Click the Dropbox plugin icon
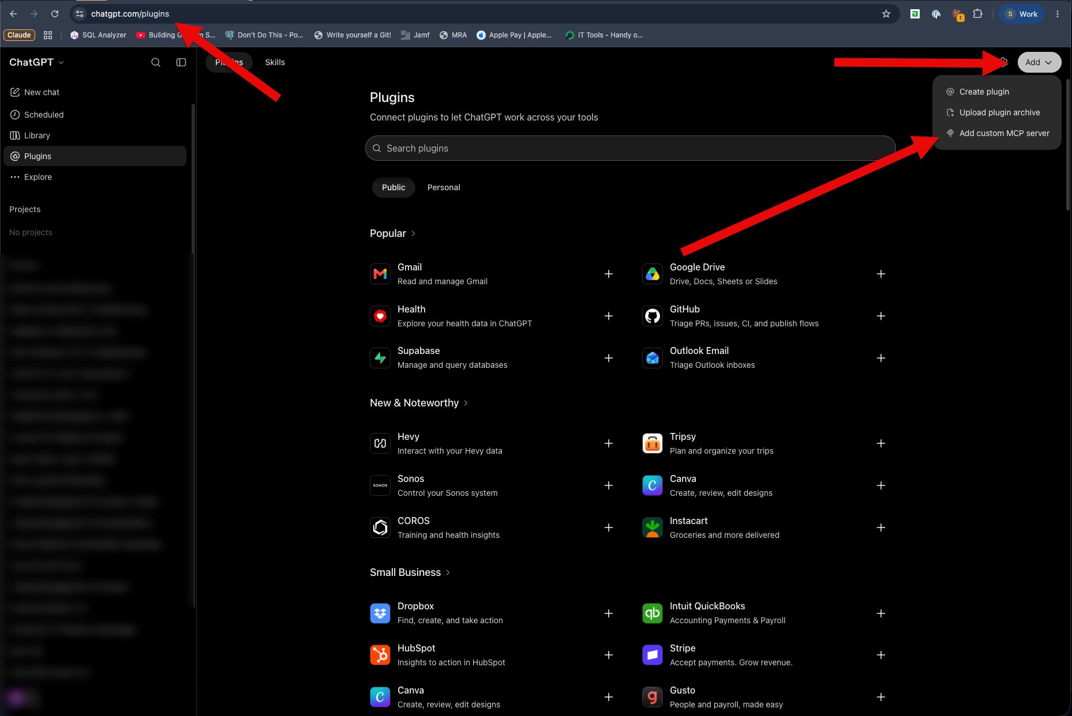 (x=380, y=613)
